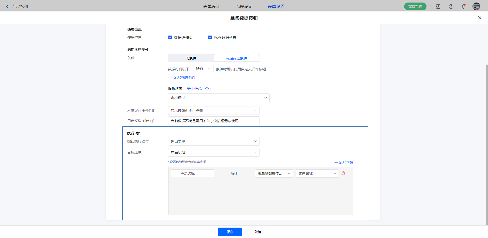The image size is (488, 238).
Task: Open the 审核通过 value dropdown
Action: 219,98
